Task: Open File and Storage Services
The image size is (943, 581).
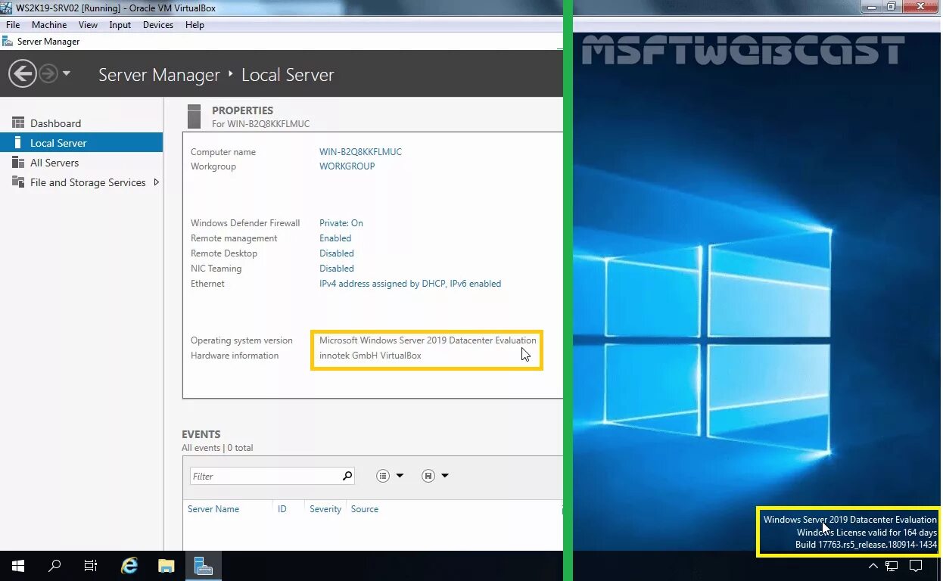Action: 88,182
